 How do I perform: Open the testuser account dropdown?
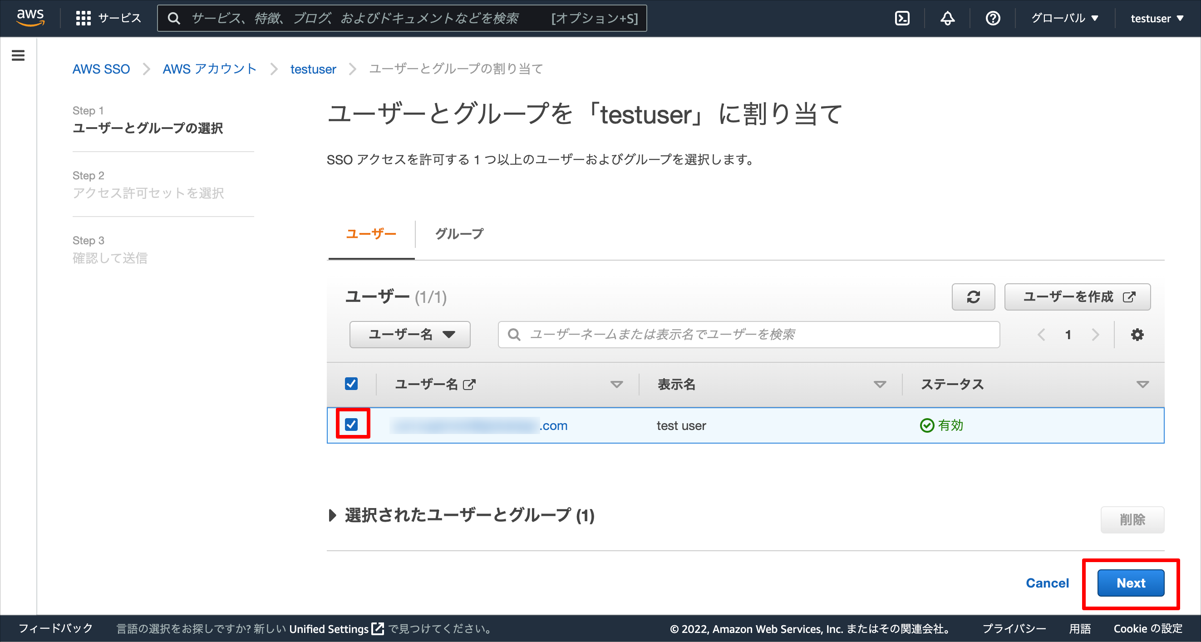click(1157, 18)
